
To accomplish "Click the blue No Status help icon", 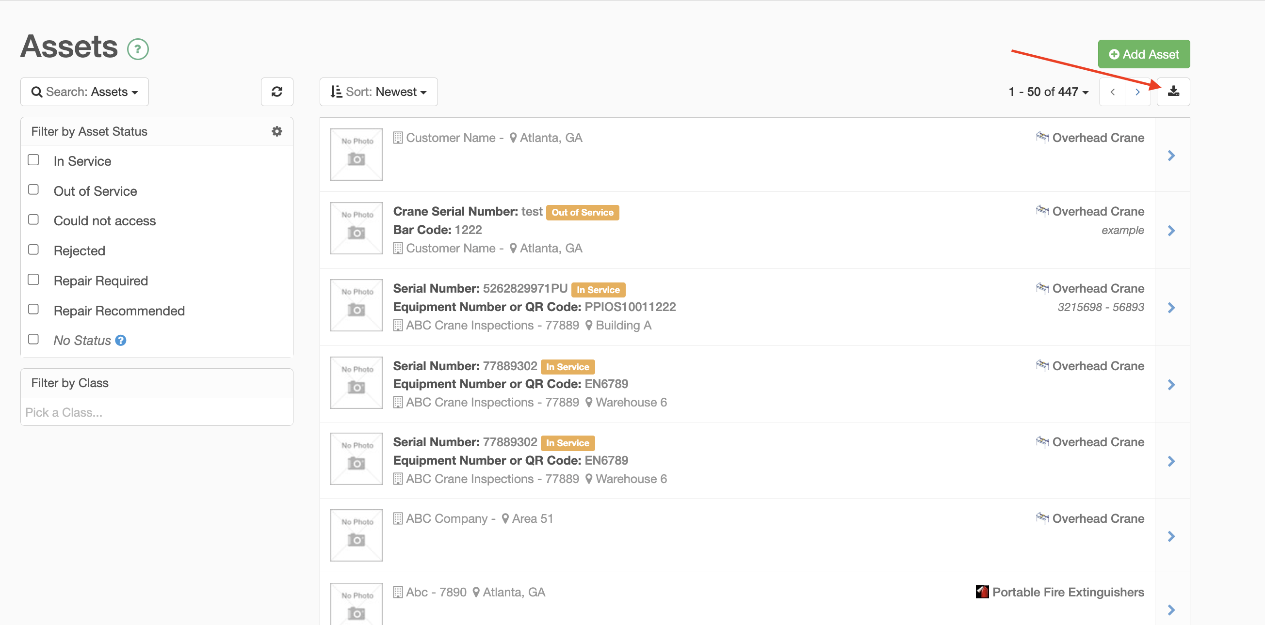I will point(121,340).
